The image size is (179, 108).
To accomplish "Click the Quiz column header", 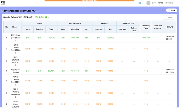I will [110, 29].
